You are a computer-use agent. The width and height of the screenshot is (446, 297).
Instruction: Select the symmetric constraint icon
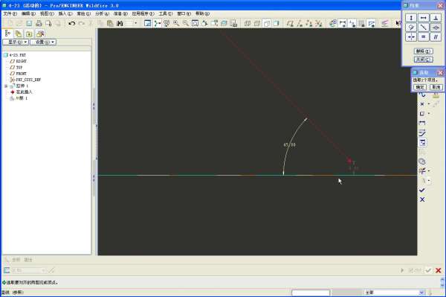[x=411, y=36]
